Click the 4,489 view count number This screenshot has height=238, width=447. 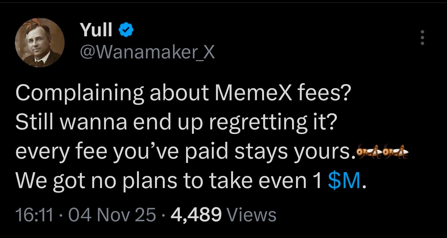(196, 215)
